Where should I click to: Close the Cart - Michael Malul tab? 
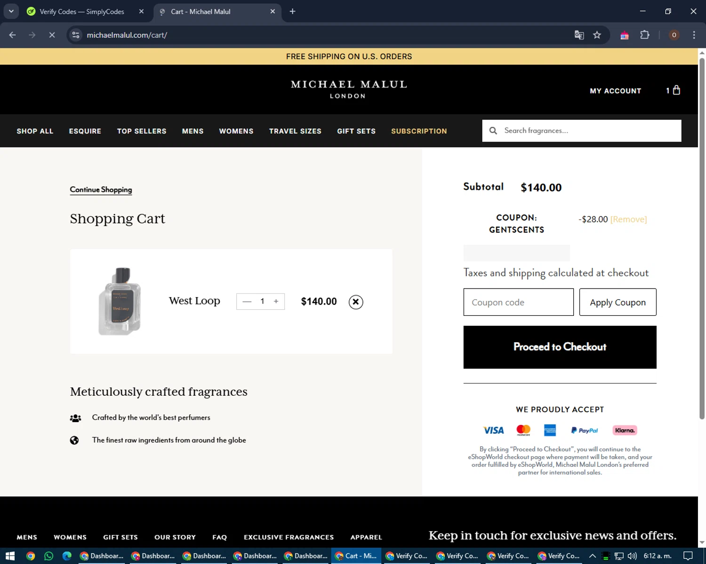(x=273, y=11)
